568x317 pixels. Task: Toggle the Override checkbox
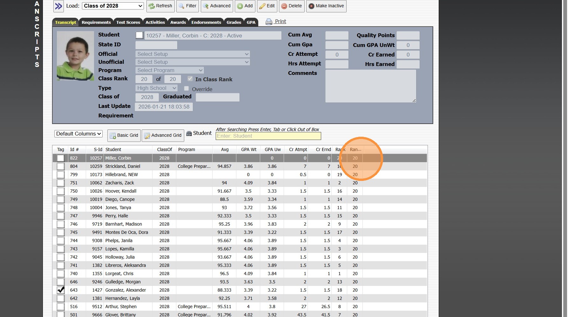coord(186,89)
